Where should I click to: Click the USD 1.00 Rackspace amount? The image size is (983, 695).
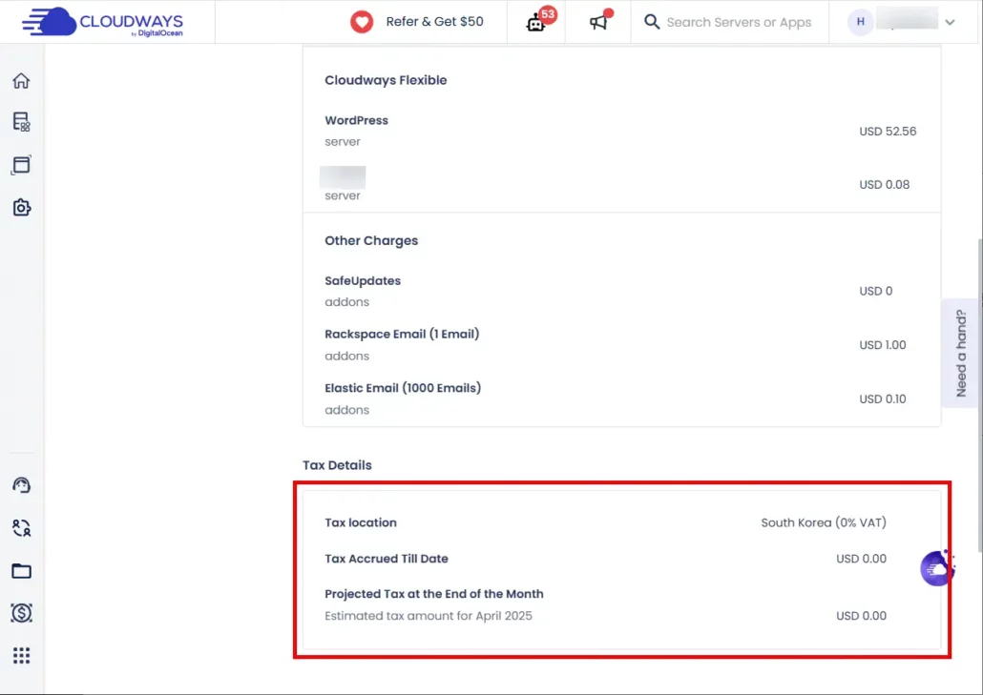click(x=882, y=345)
